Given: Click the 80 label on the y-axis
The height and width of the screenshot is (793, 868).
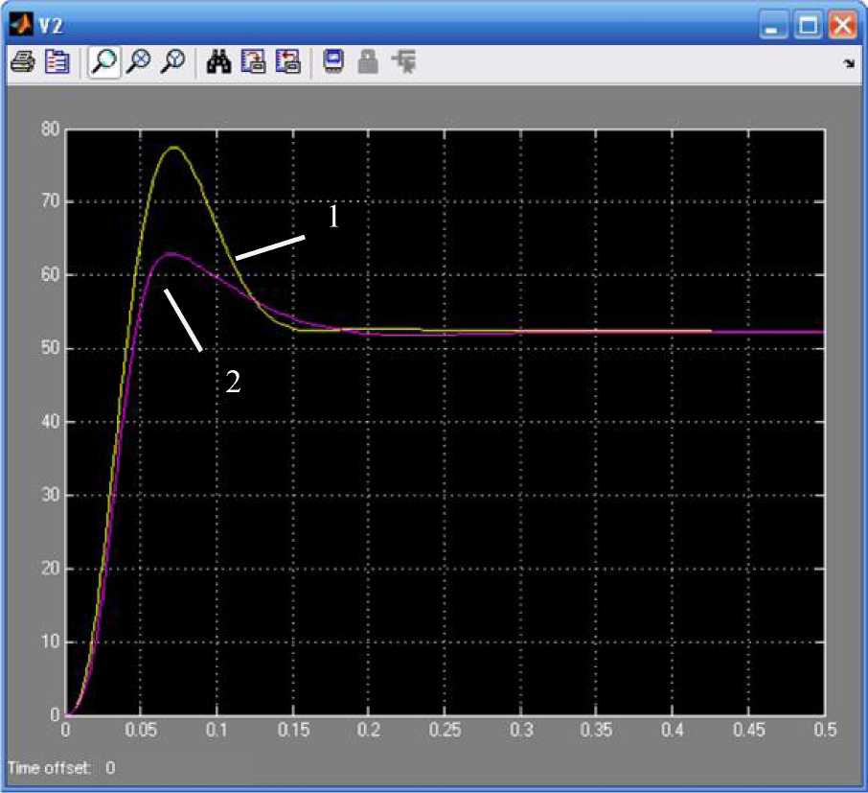Looking at the screenshot, I should point(50,129).
